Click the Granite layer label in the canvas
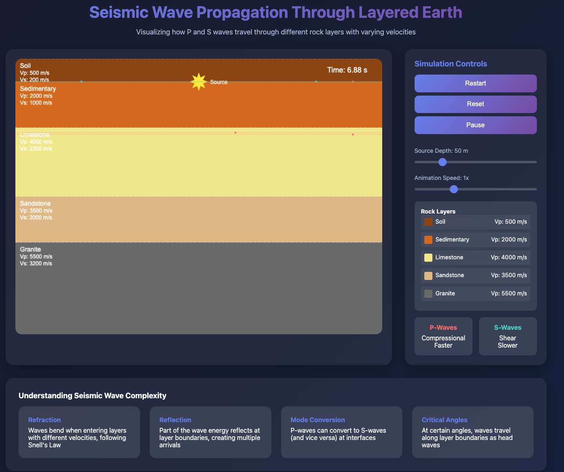The image size is (564, 472). 30,250
